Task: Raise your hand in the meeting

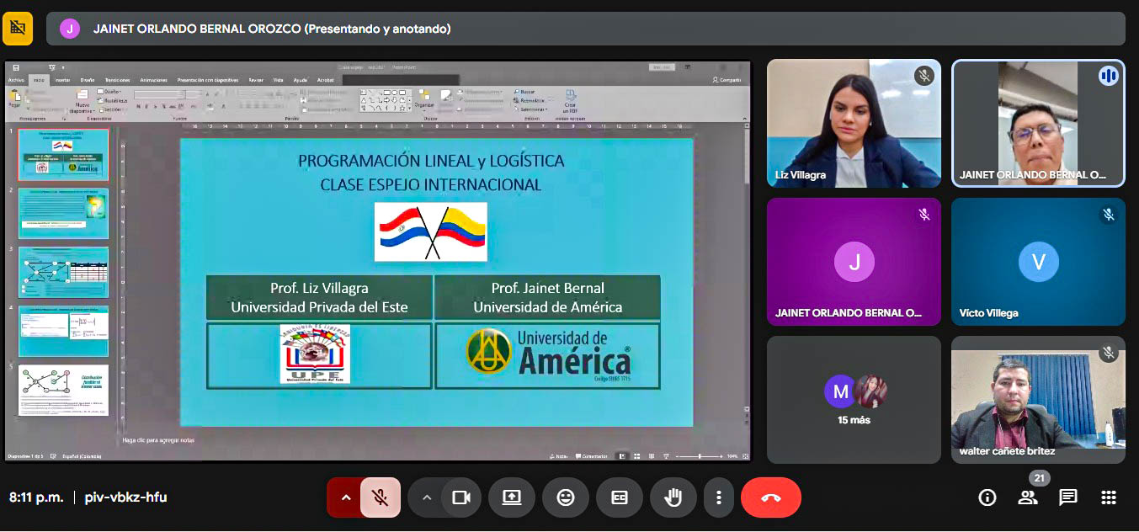Action: [673, 497]
